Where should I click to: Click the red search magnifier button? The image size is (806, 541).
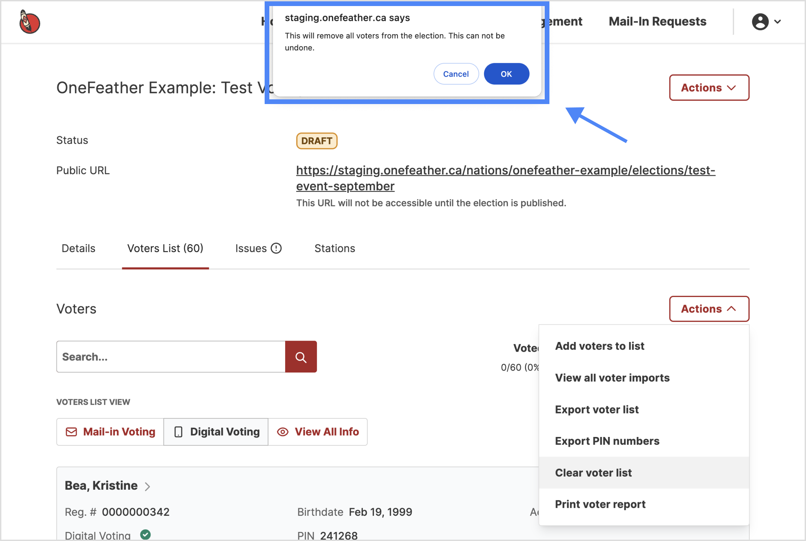pyautogui.click(x=301, y=357)
